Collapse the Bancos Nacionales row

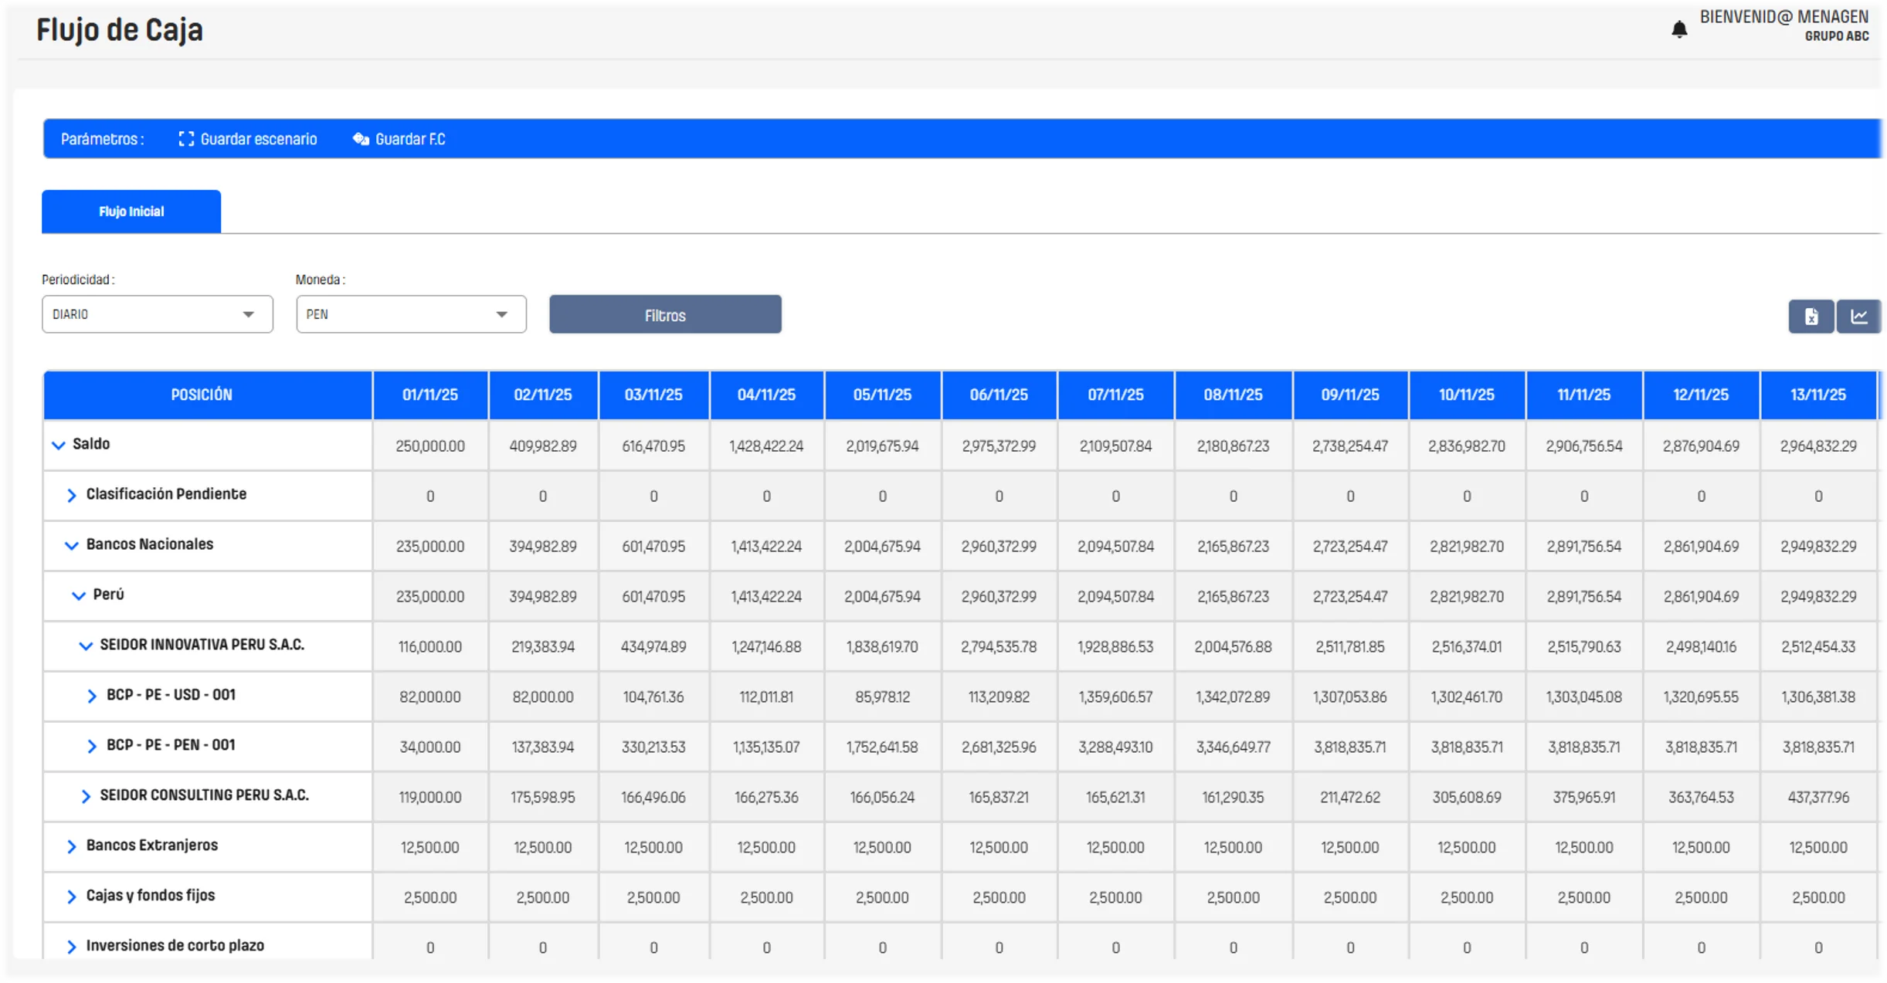click(71, 545)
